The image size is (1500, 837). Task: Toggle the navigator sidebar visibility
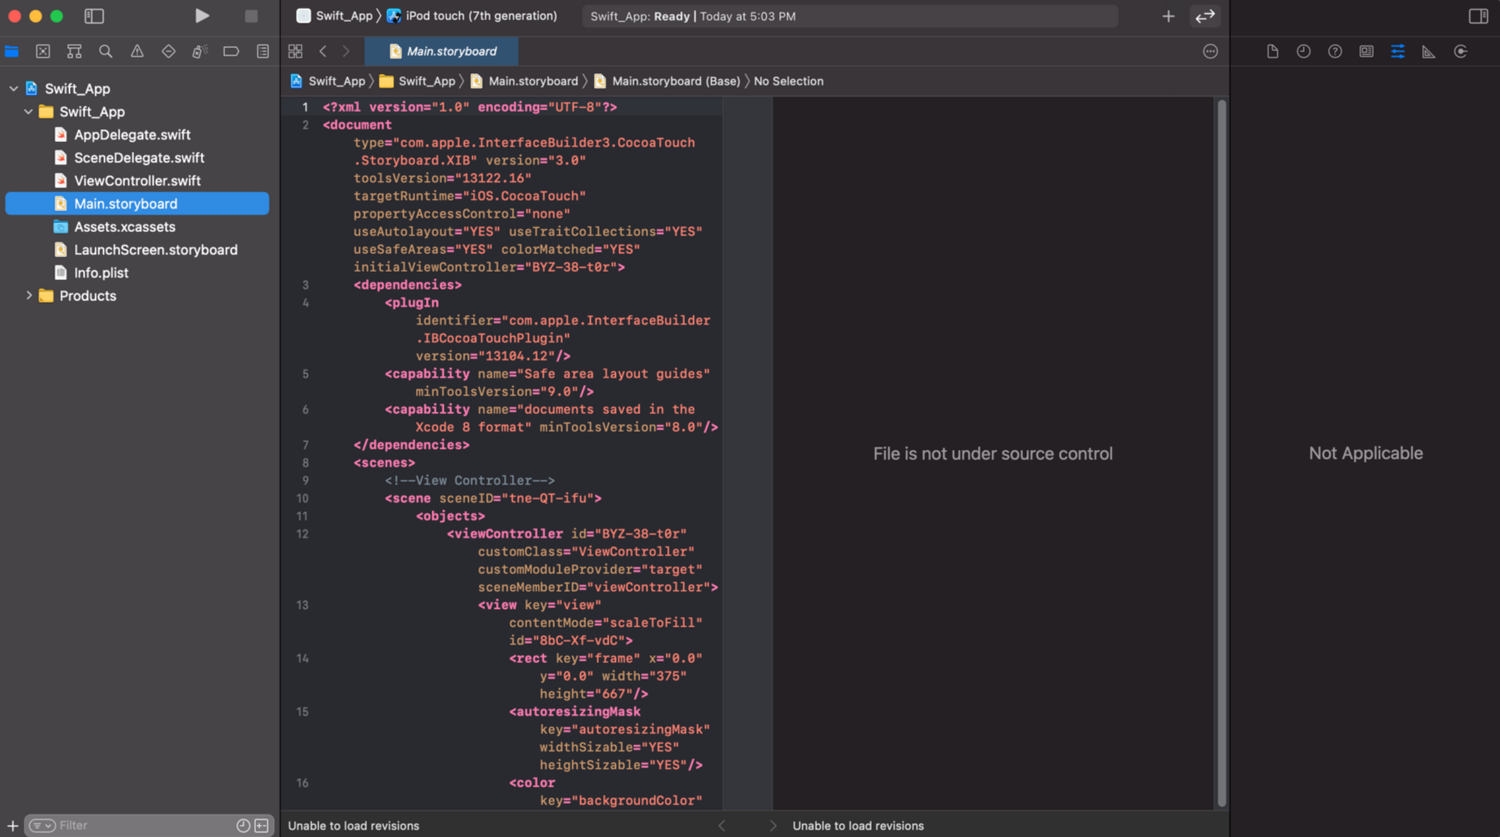[94, 15]
